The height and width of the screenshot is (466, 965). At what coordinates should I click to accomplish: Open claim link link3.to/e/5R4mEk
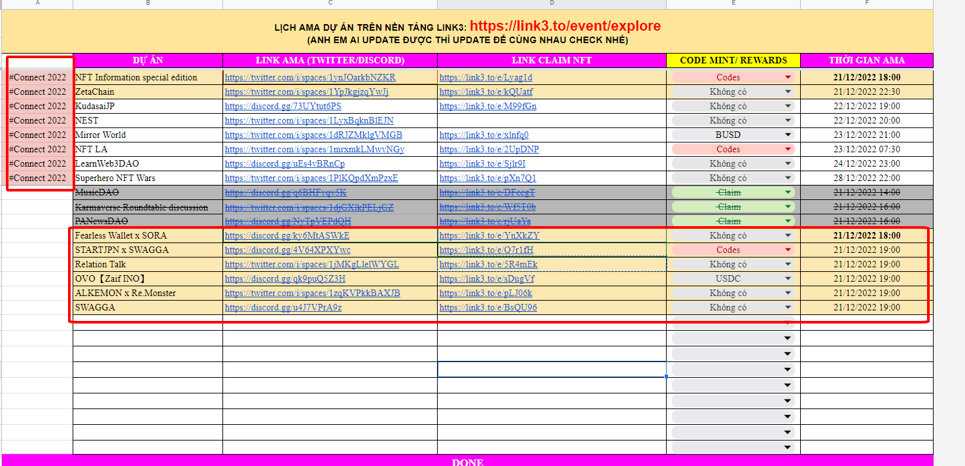click(489, 264)
